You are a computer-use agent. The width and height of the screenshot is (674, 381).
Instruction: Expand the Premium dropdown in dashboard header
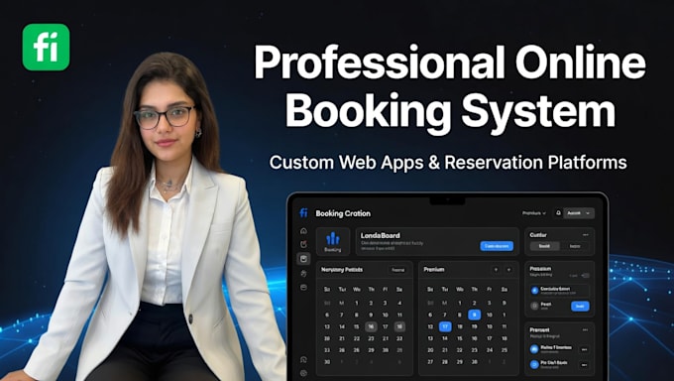coord(534,213)
